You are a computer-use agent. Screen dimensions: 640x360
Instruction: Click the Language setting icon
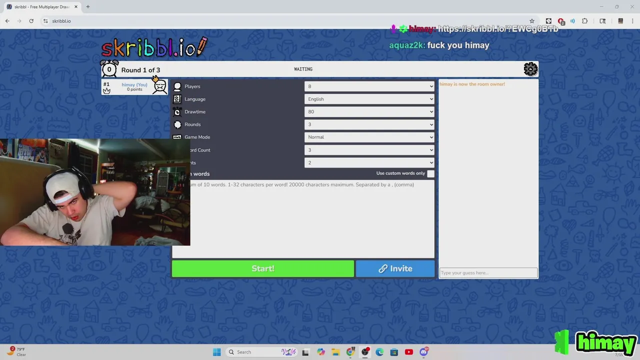[x=177, y=99]
